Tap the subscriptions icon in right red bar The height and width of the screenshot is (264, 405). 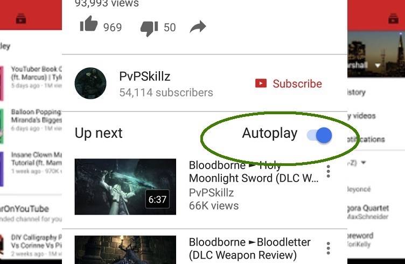point(393,19)
